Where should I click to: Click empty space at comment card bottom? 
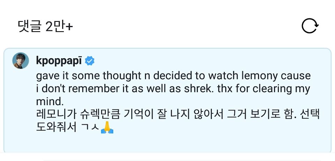coord(167,144)
